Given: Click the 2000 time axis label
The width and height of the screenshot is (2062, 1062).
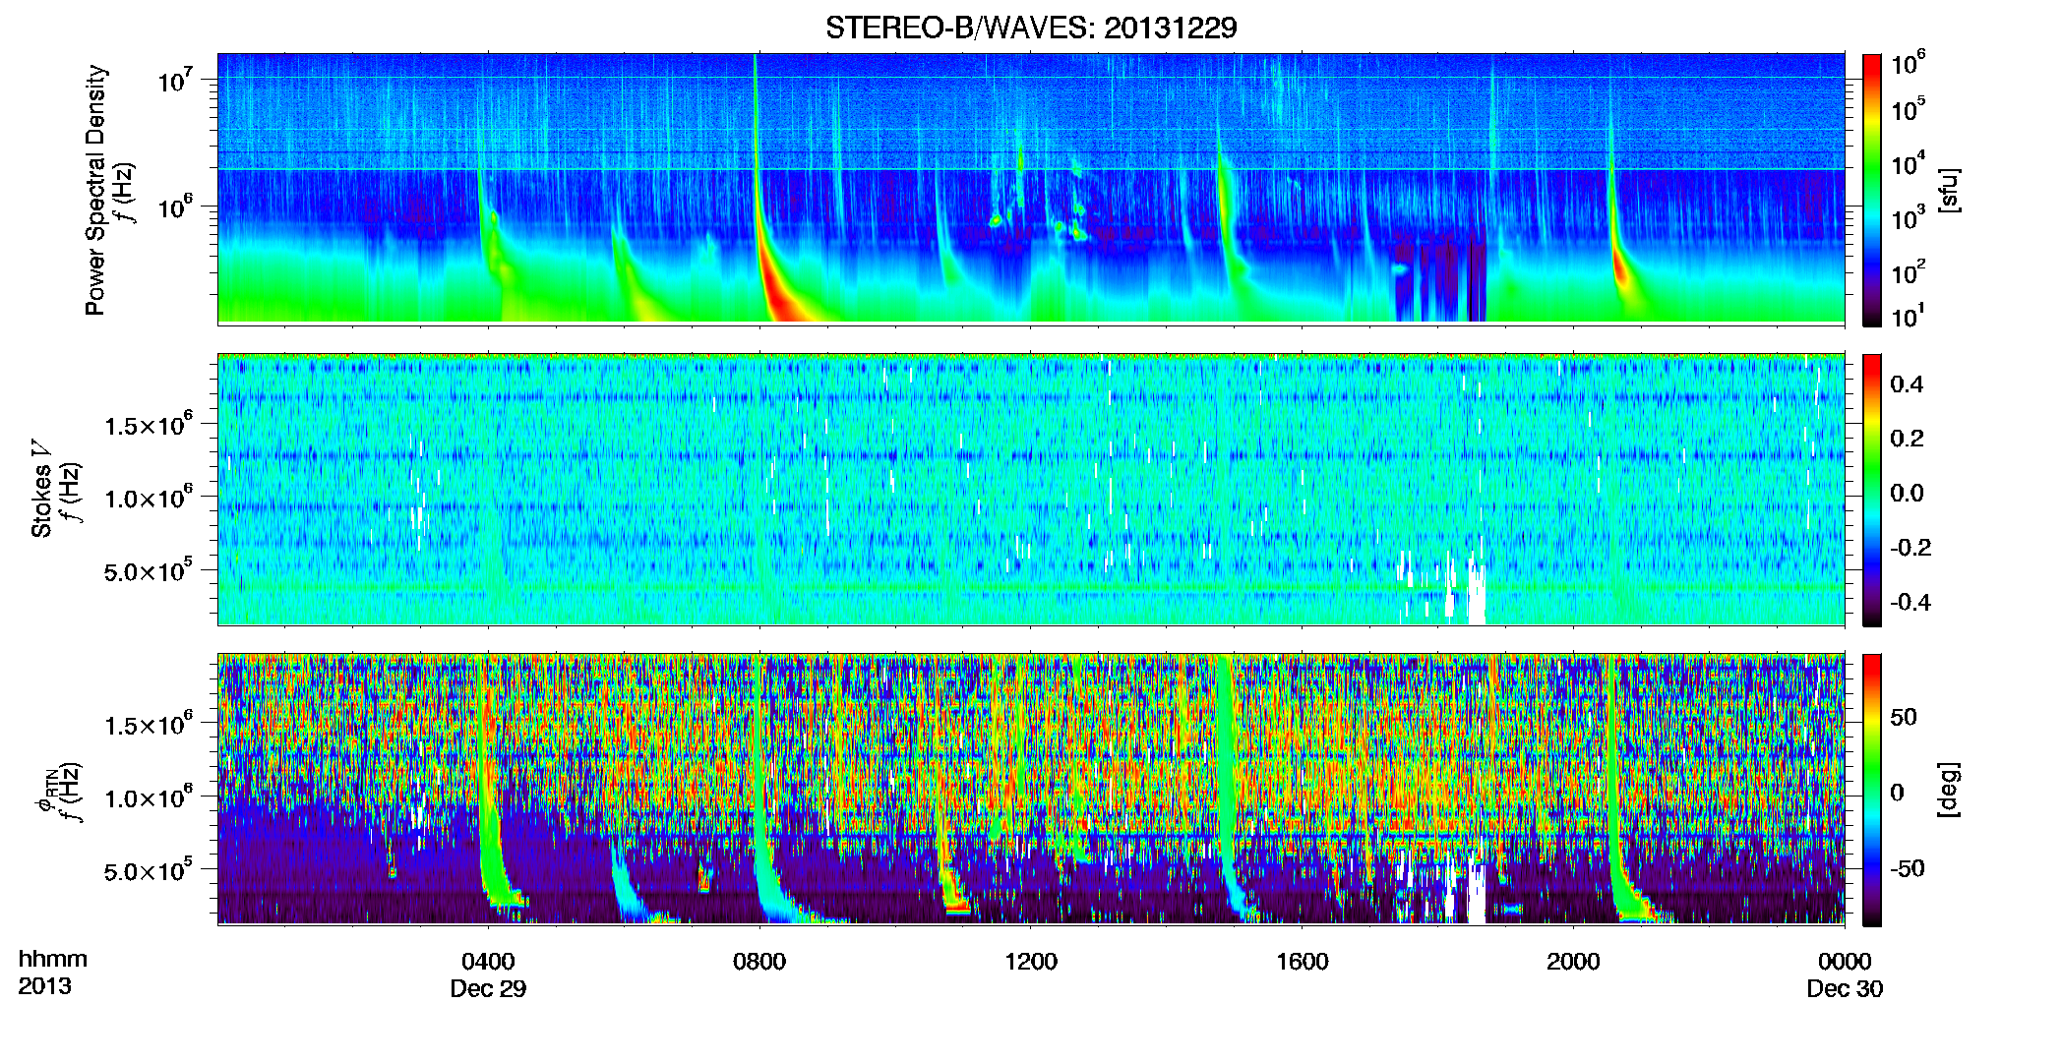Looking at the screenshot, I should click(x=1573, y=962).
